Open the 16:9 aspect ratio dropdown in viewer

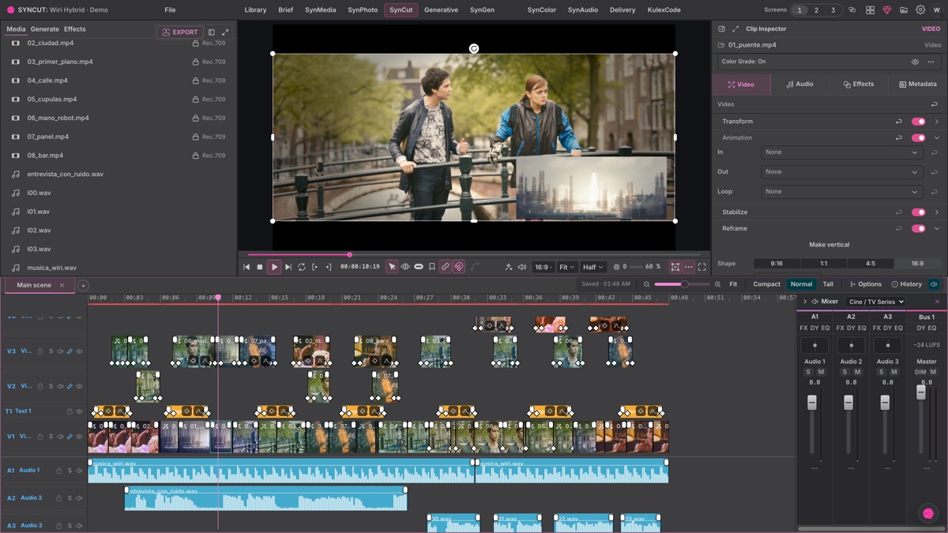[x=543, y=267]
